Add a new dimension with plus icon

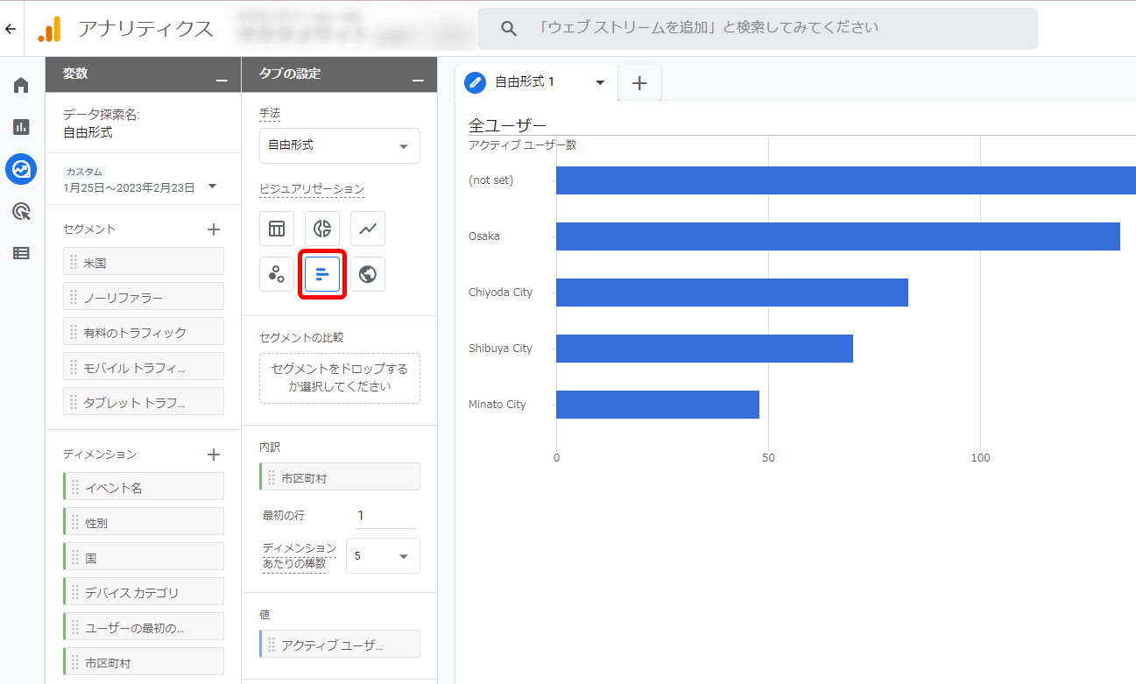click(213, 455)
